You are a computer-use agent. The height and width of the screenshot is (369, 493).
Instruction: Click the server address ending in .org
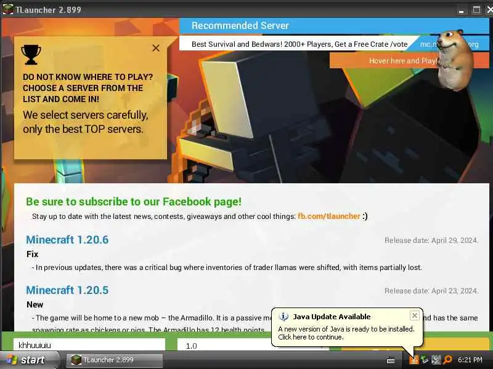[449, 44]
